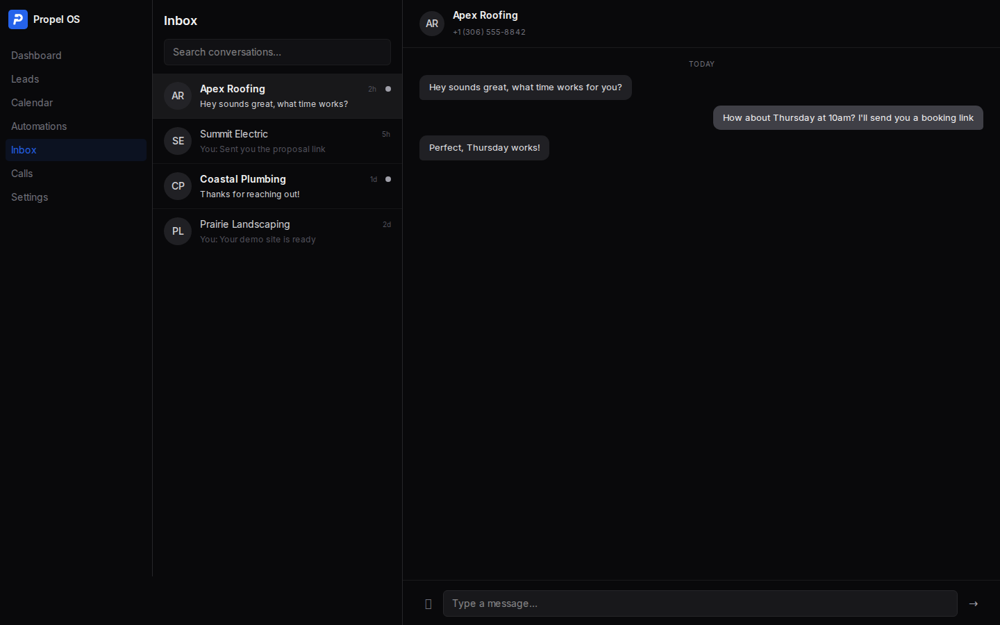This screenshot has height=625, width=1000.
Task: Click the PL avatar icon
Action: 178,231
